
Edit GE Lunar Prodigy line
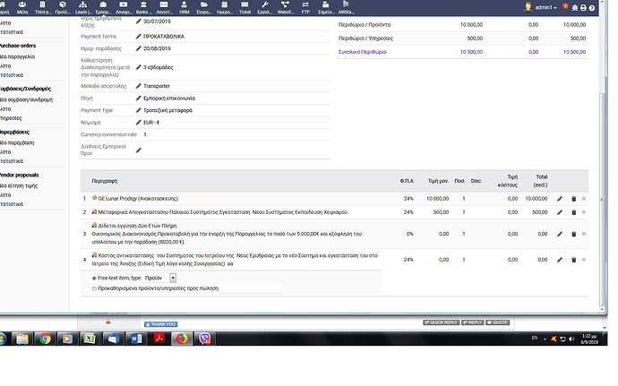560,199
